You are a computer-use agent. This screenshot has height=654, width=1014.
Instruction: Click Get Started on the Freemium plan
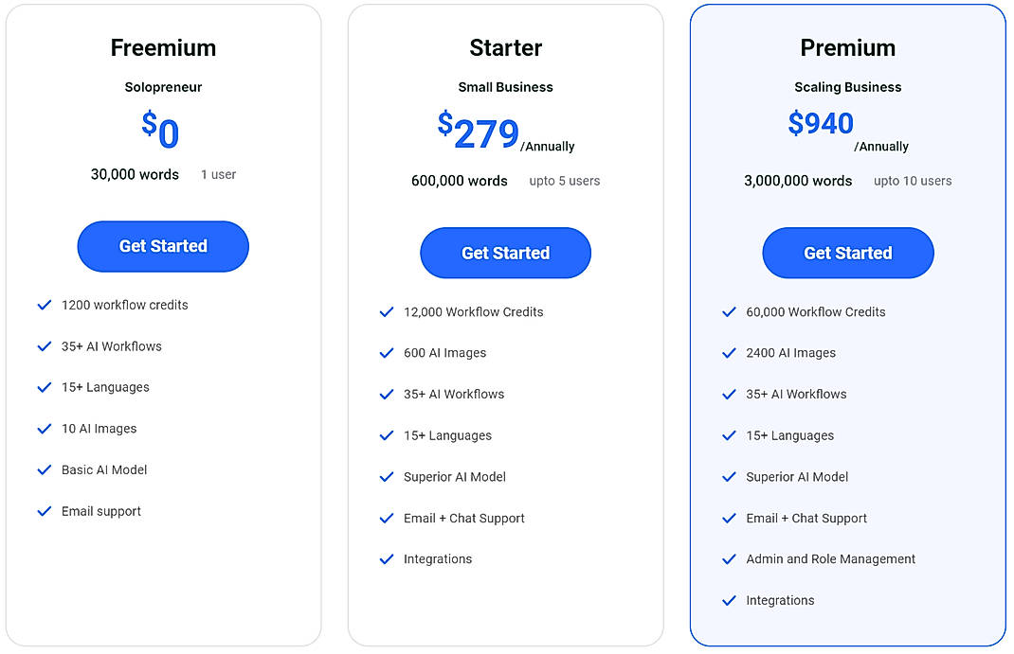[x=162, y=245]
